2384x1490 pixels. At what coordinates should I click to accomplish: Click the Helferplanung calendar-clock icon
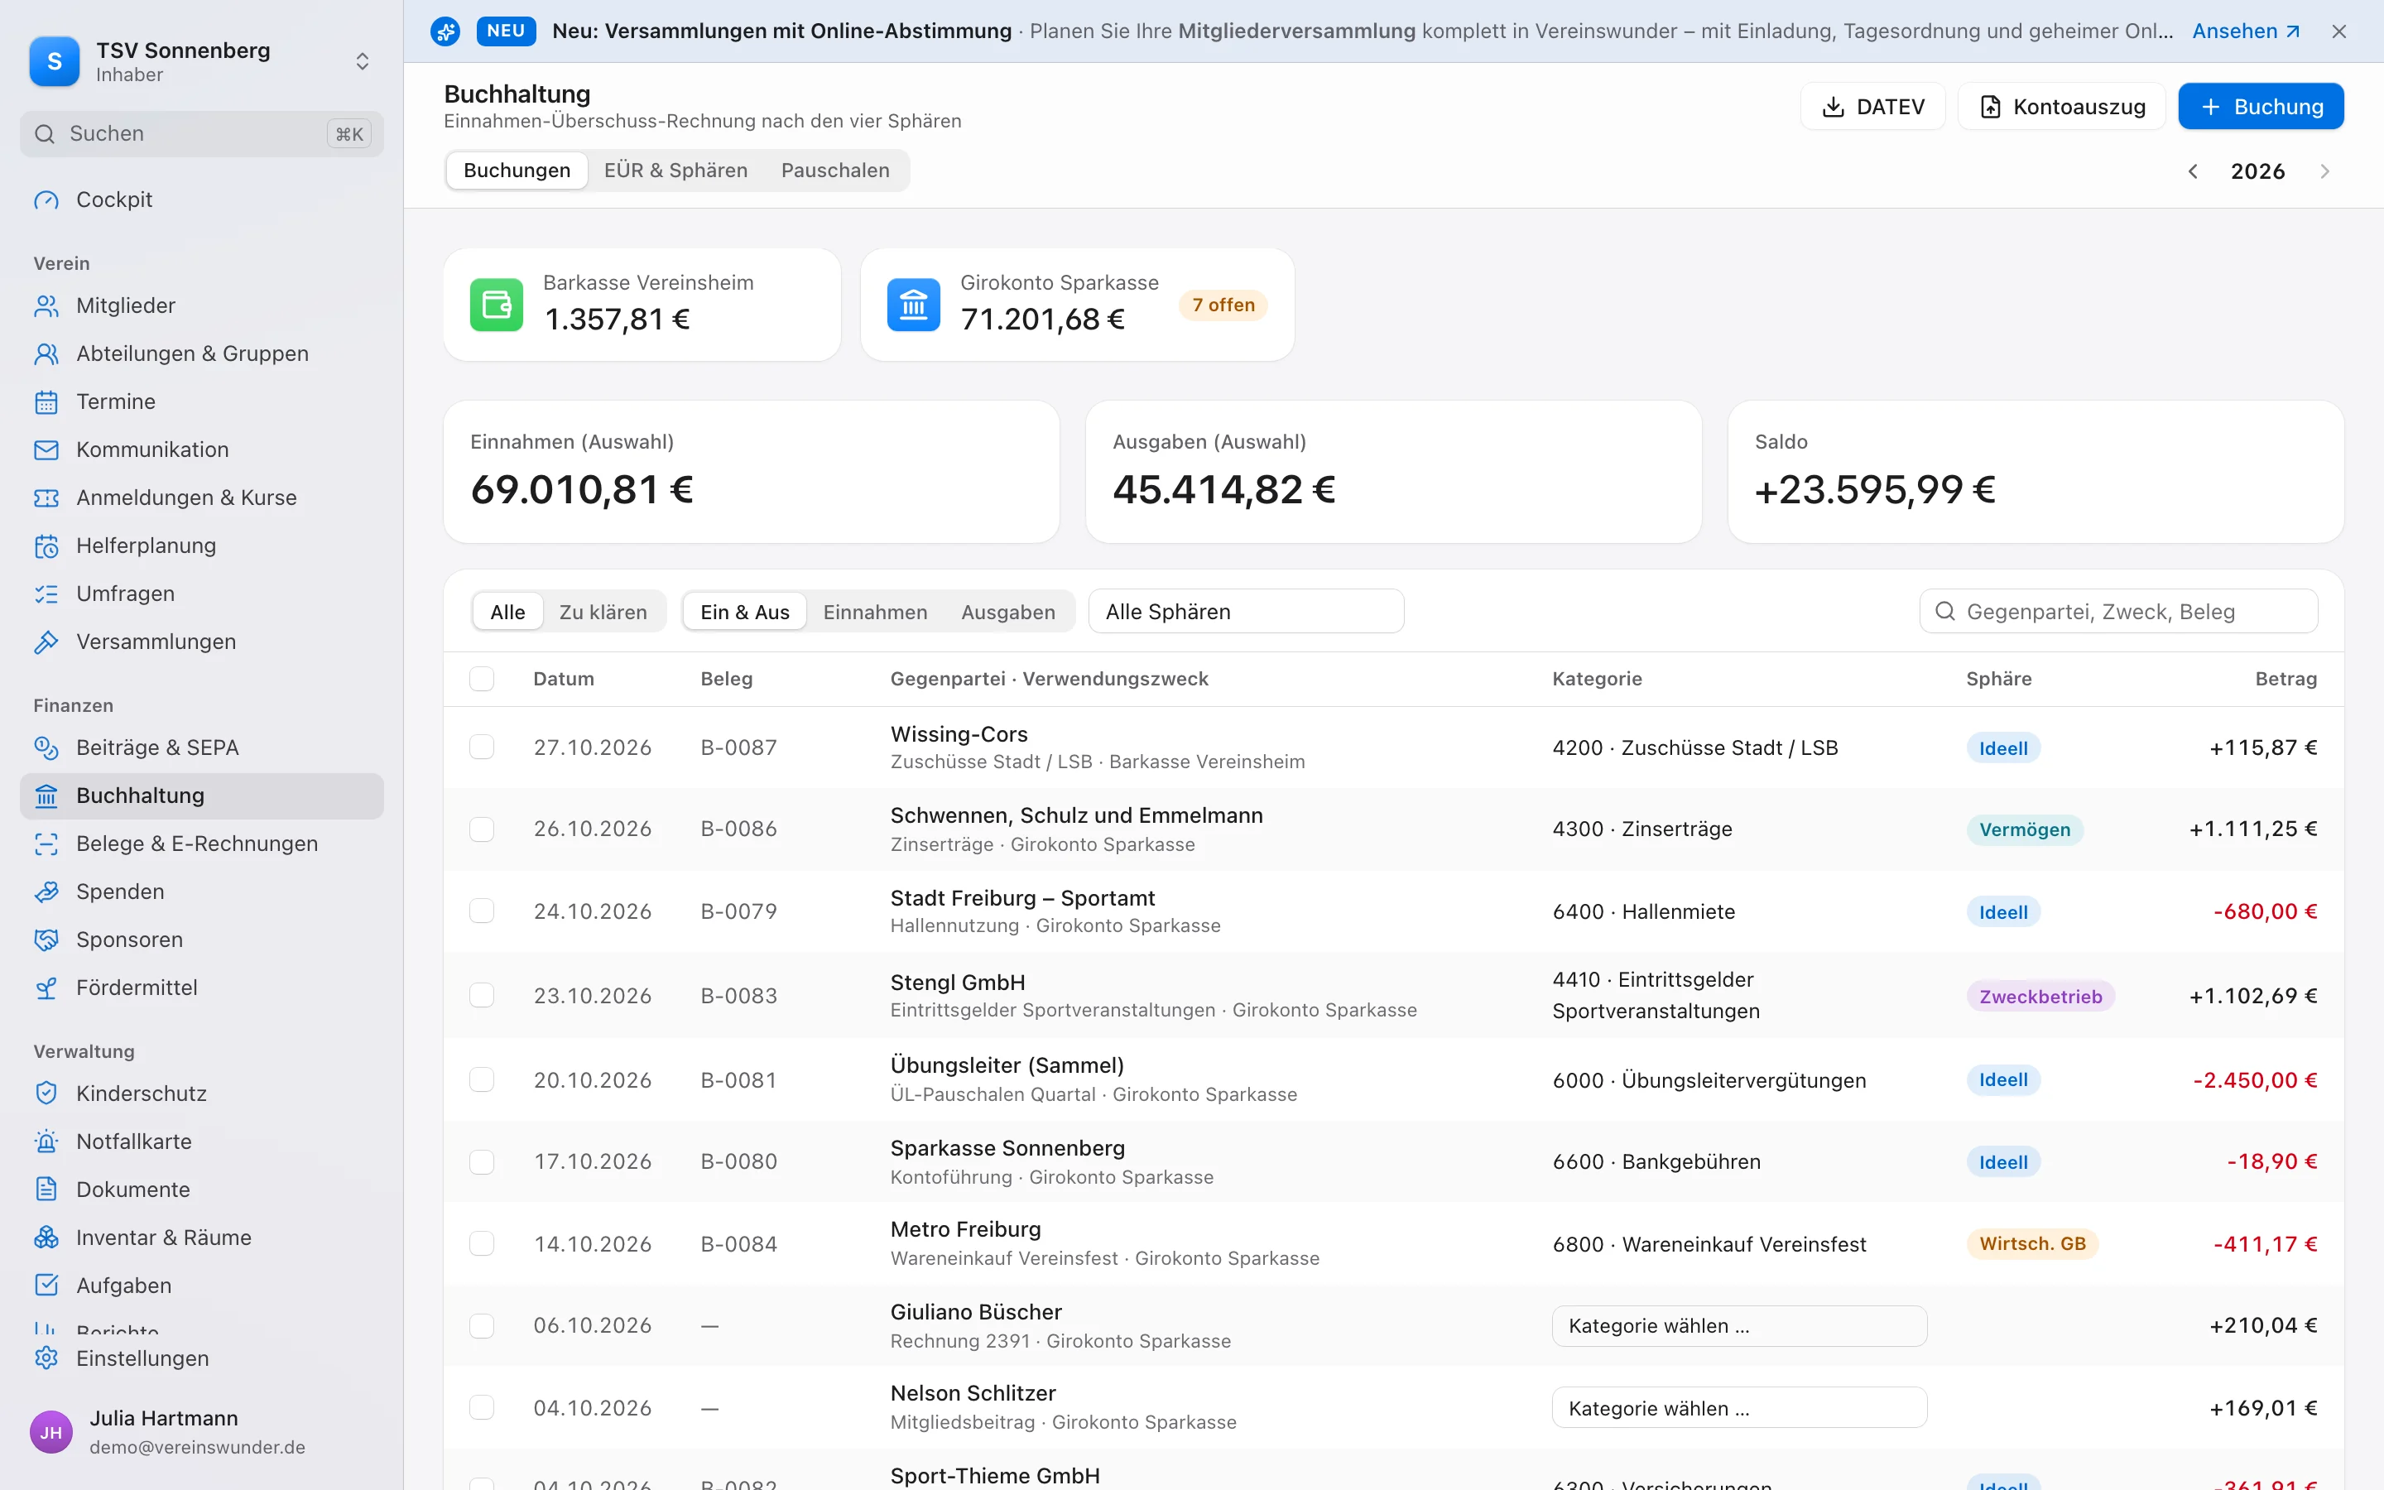[x=46, y=546]
